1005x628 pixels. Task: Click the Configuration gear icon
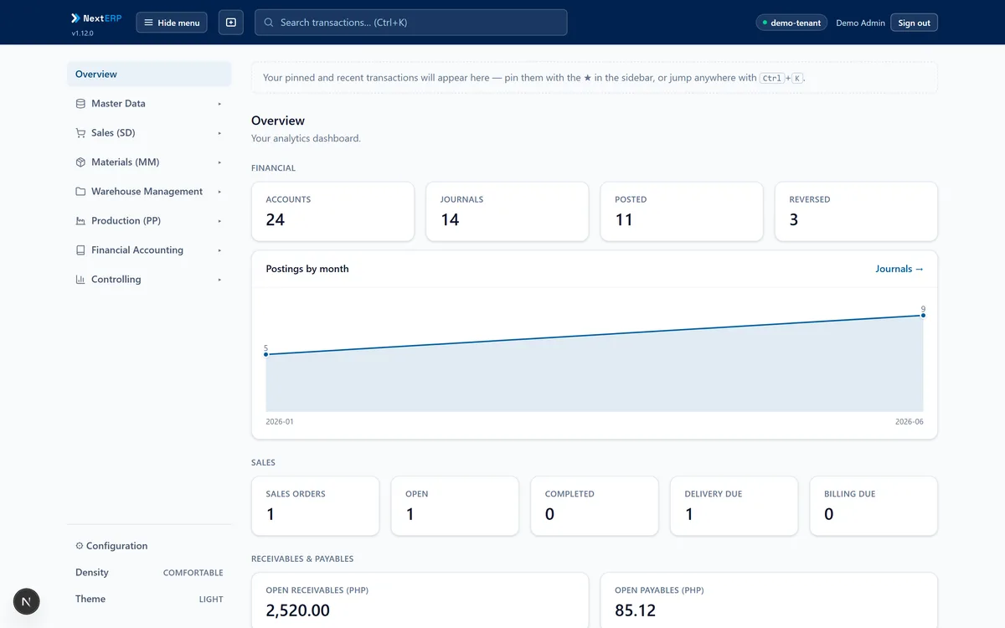coord(80,546)
